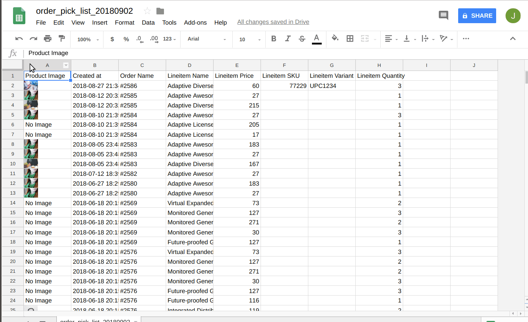Open the Data menu
The width and height of the screenshot is (528, 322).
pos(148,22)
